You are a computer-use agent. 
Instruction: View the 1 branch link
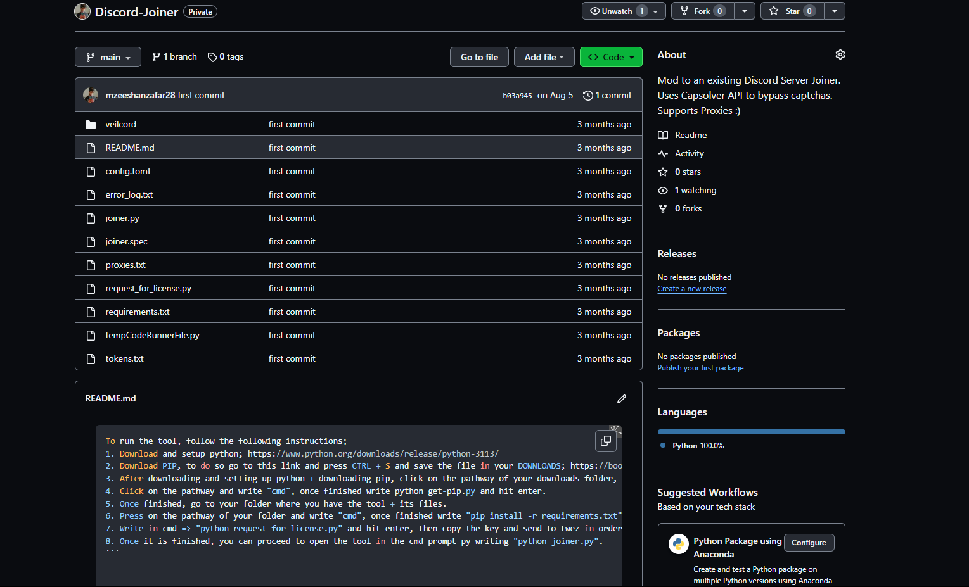point(174,57)
